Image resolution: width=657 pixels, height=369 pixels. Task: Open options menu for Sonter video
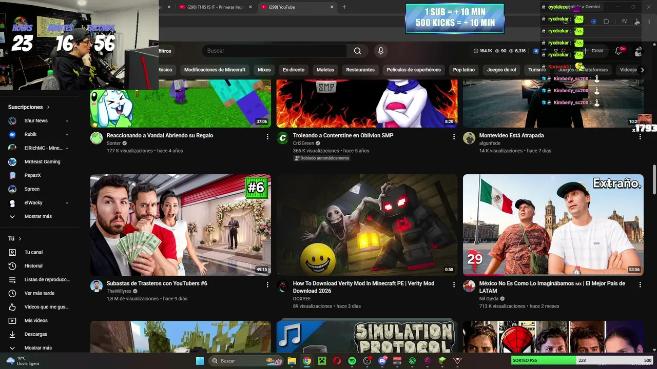click(x=267, y=137)
